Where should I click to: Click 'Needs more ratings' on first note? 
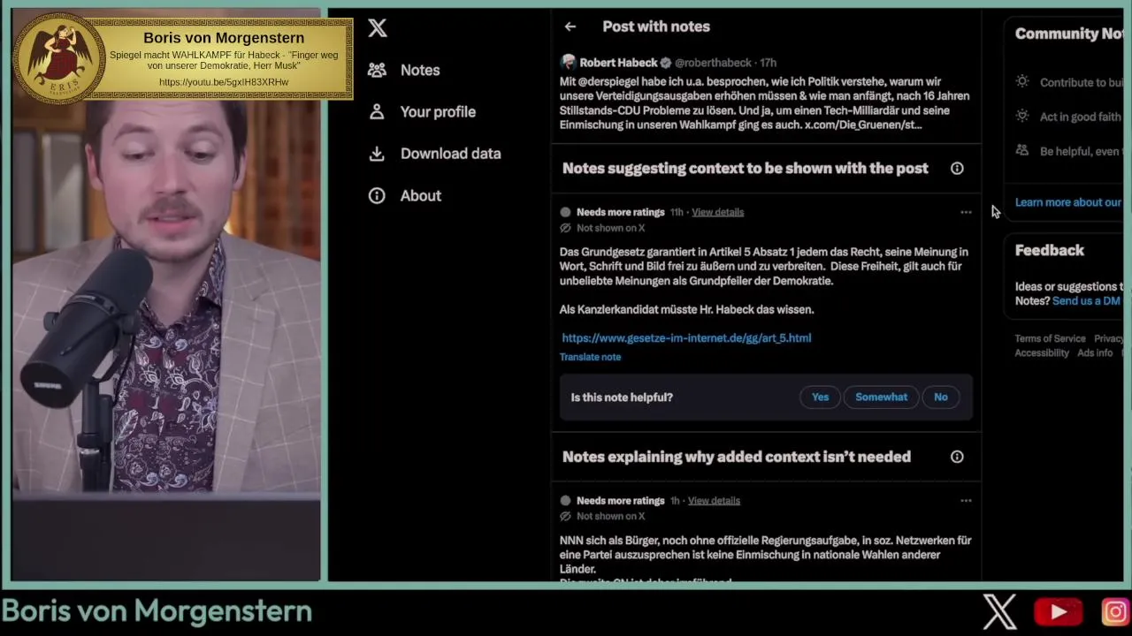(620, 212)
